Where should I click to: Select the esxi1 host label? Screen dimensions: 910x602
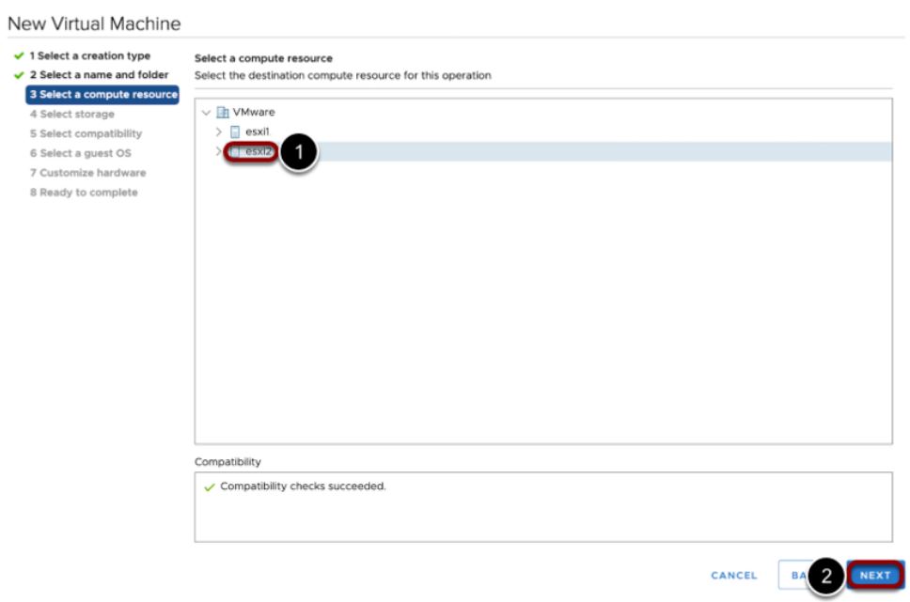(258, 131)
